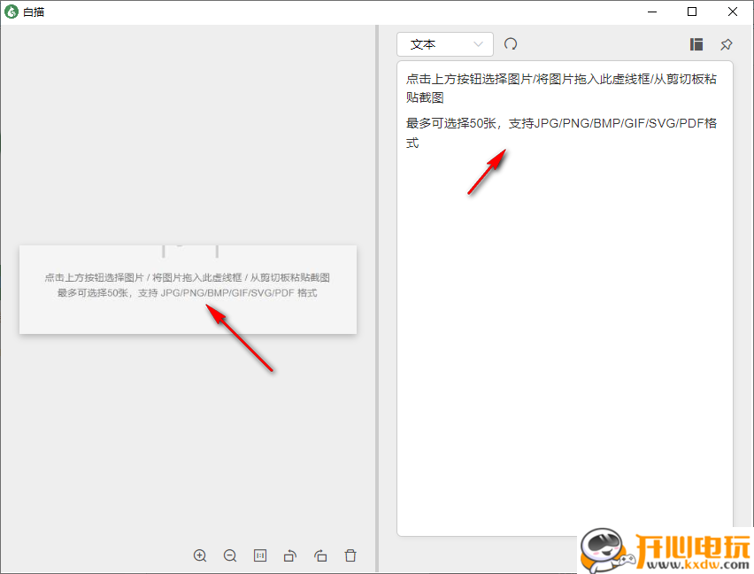Viewport: 754px width, 574px height.
Task: Copy all recognized text with the copy icon
Action: pos(696,43)
